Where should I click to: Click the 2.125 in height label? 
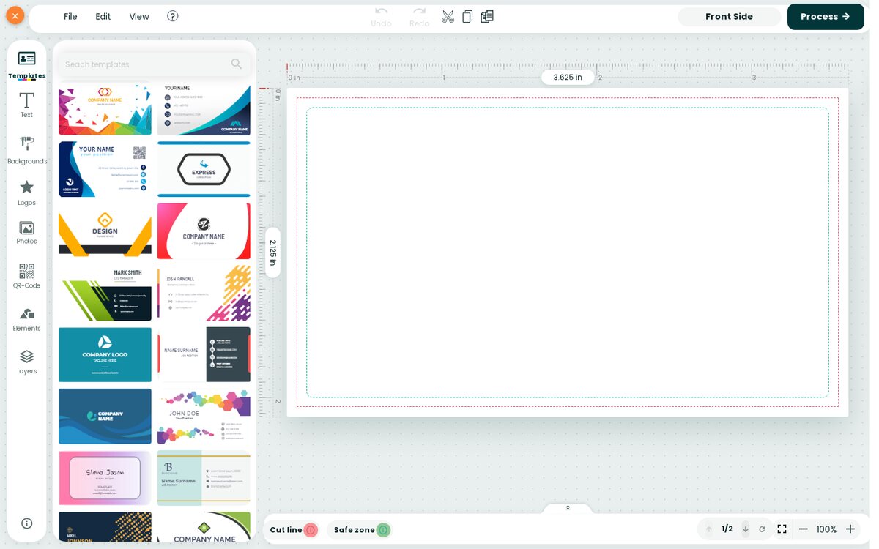(x=272, y=253)
